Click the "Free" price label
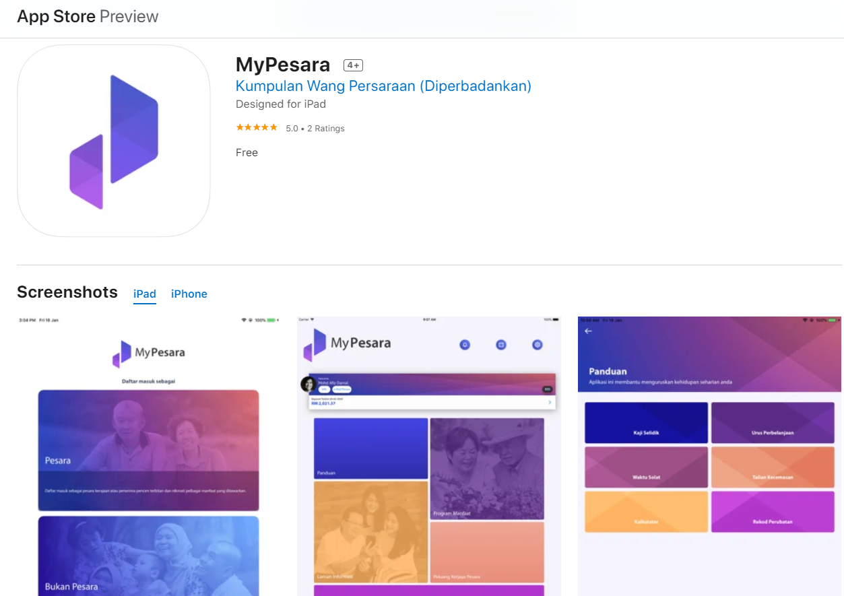This screenshot has width=844, height=596. (247, 153)
